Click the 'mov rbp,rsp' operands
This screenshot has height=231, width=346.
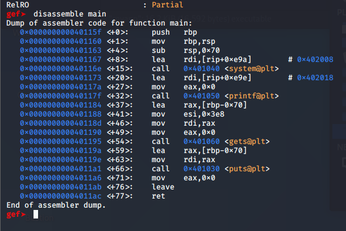199,41
